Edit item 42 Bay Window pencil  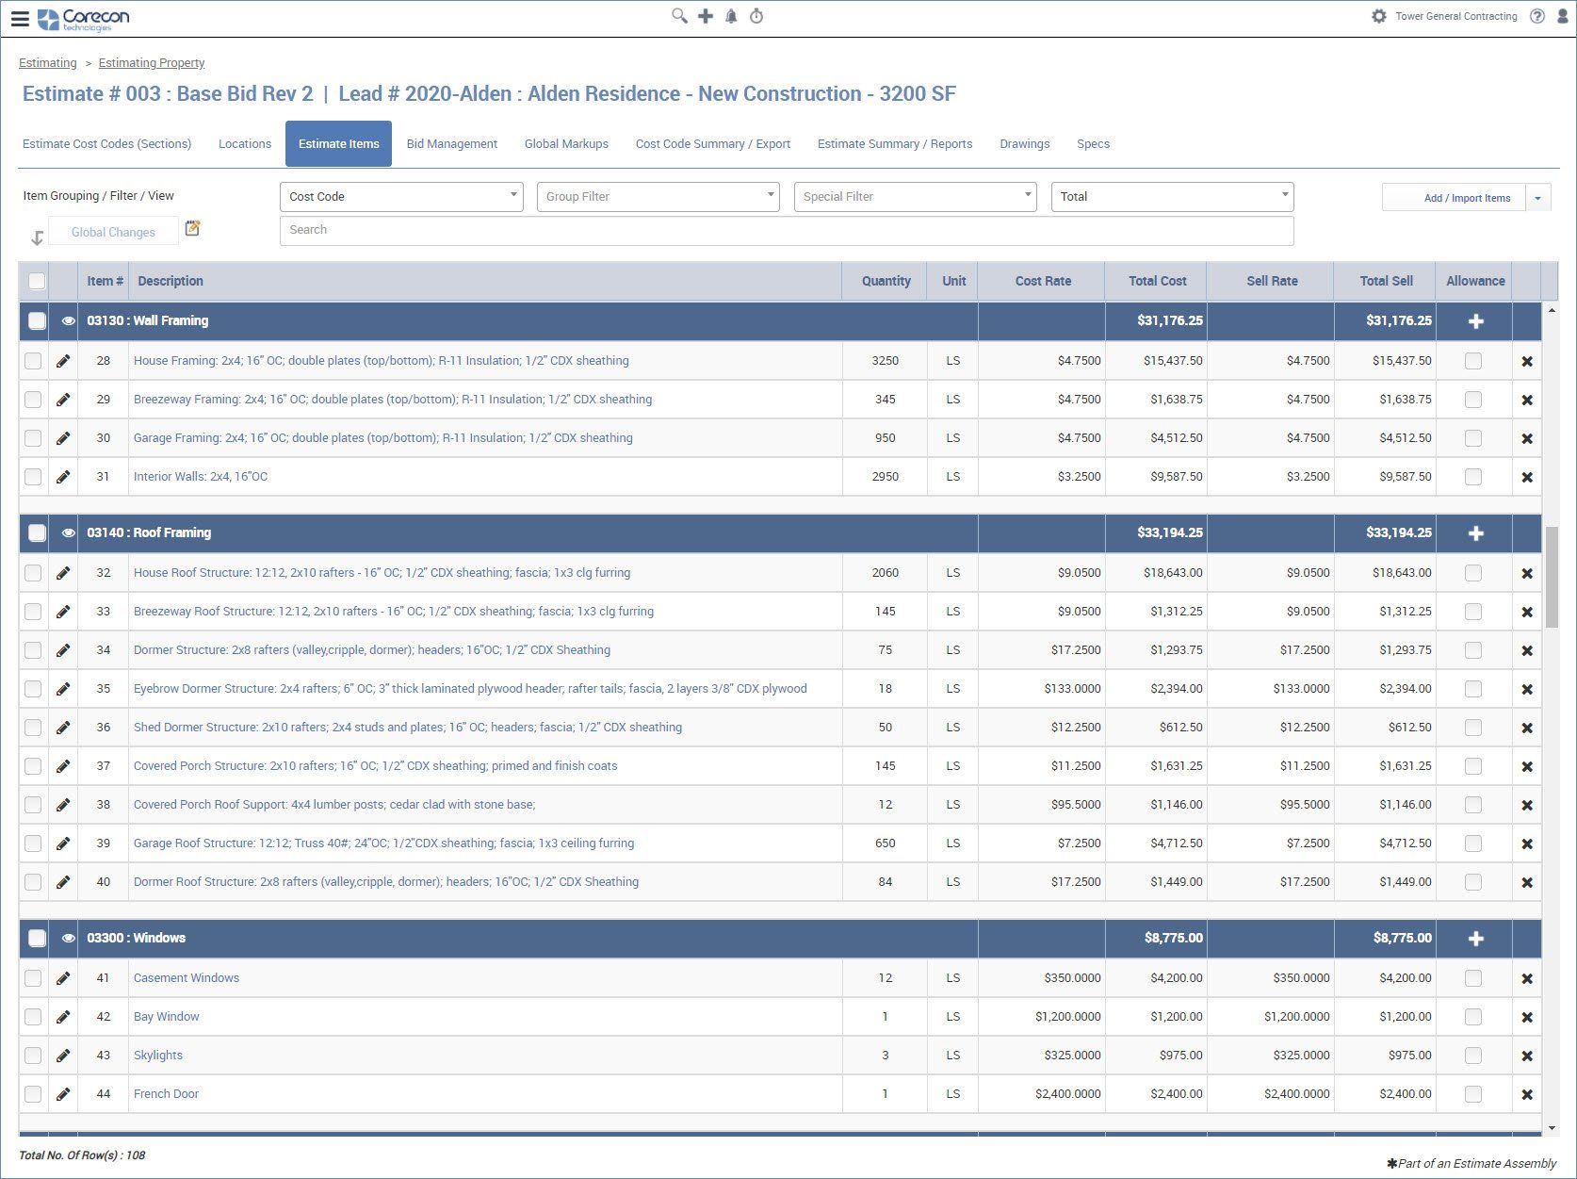[63, 1017]
